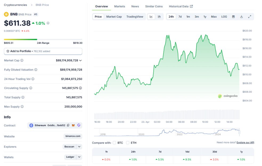Viewport: 262px width, 166px height.
Task: Open the calendar date range icon
Action: (x=234, y=17)
